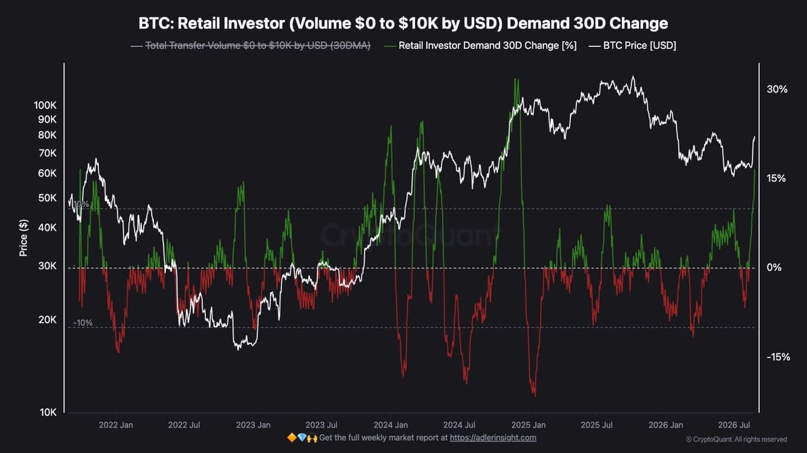The height and width of the screenshot is (453, 807).
Task: Select the 30K price axis tick
Action: click(x=47, y=266)
